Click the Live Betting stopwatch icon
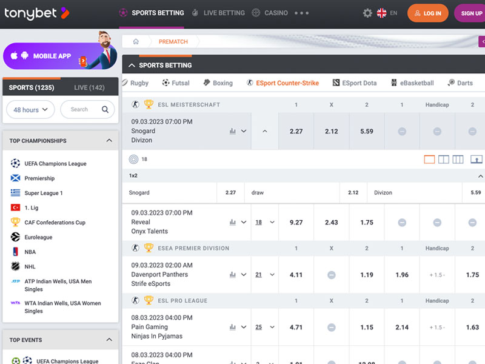This screenshot has width=485, height=364. point(195,13)
